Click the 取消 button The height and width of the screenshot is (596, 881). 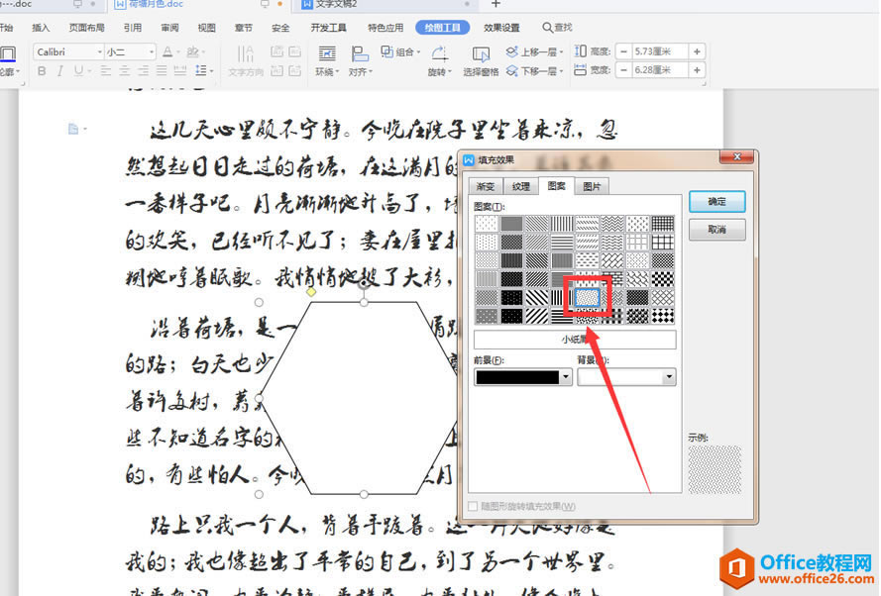click(716, 230)
